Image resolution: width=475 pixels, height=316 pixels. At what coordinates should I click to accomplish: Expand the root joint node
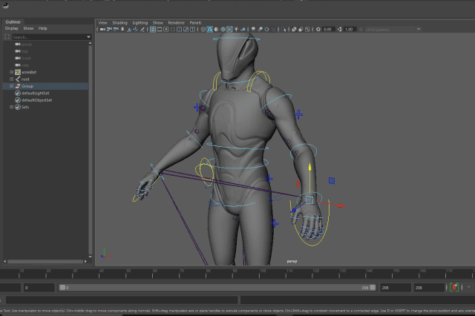click(12, 79)
